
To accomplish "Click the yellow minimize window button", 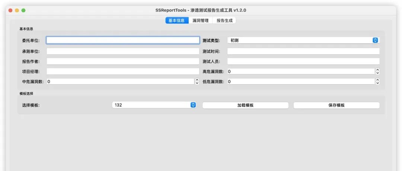I will pyautogui.click(x=17, y=10).
